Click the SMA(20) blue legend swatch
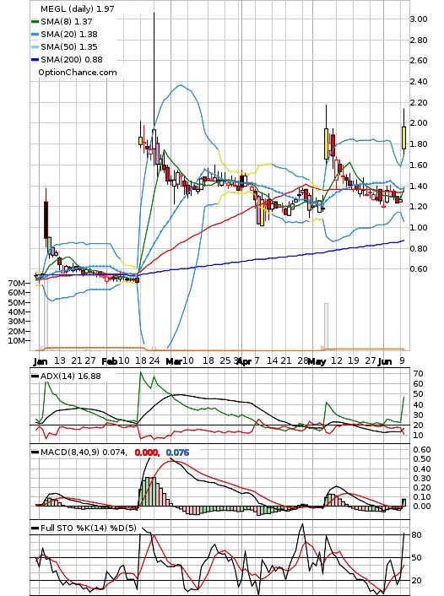The width and height of the screenshot is (444, 596). coord(35,35)
